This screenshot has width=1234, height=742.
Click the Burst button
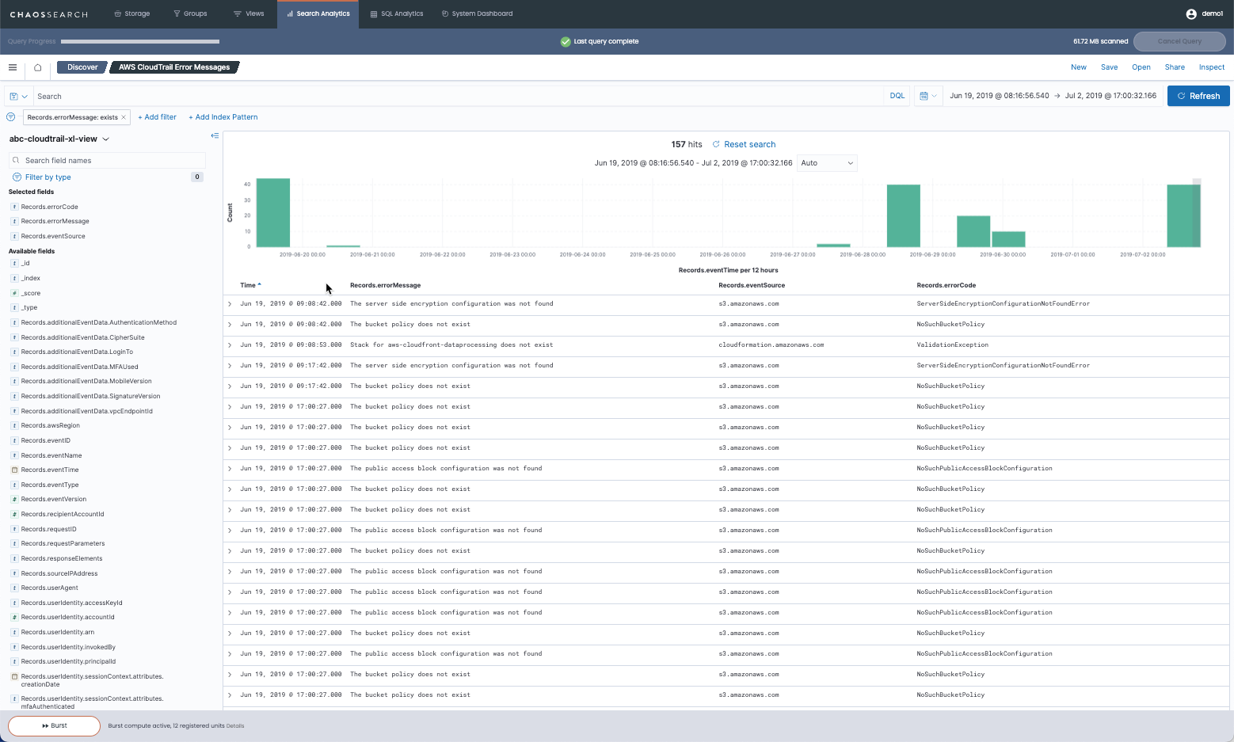(54, 725)
